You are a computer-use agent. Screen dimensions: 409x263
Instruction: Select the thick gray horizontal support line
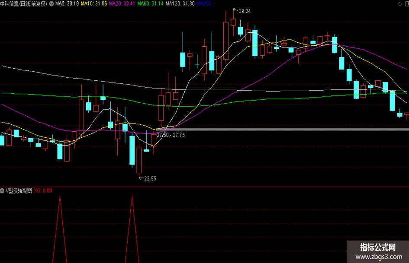(x=282, y=130)
